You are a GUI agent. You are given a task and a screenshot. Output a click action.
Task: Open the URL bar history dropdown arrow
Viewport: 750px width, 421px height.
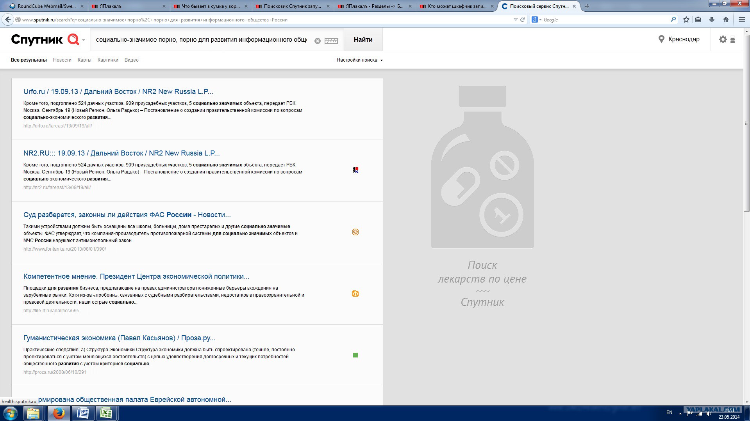(x=516, y=19)
